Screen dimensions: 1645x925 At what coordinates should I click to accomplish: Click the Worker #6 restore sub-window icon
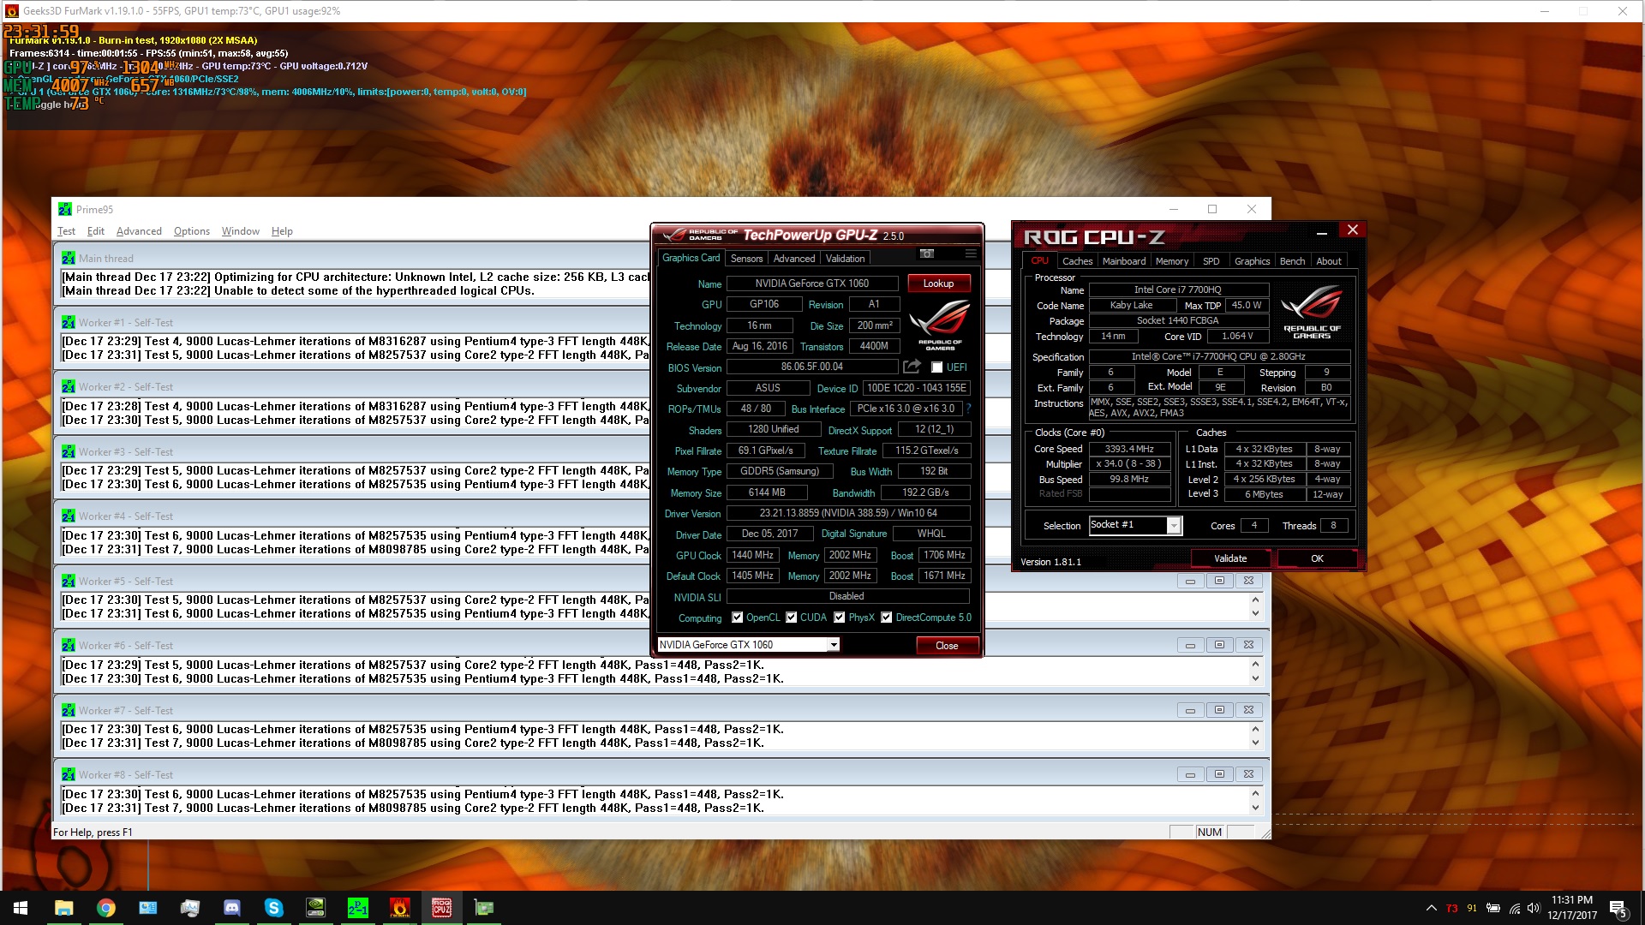[1219, 645]
